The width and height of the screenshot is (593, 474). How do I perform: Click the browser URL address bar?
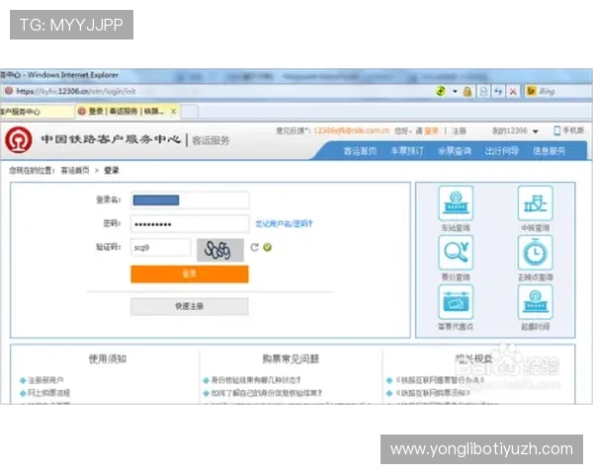217,91
